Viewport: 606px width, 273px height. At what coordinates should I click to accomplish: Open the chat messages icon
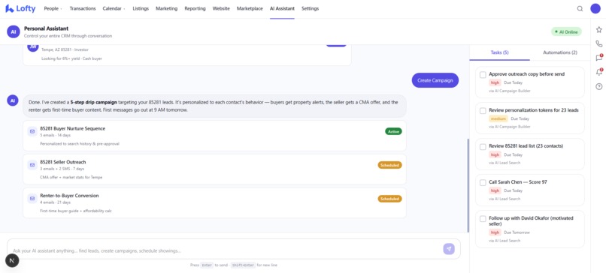click(598, 58)
